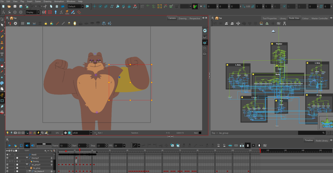333x173 pixels.
Task: Select the Translate tool in the Advanced Animation toolbar
Action: tap(94, 6)
